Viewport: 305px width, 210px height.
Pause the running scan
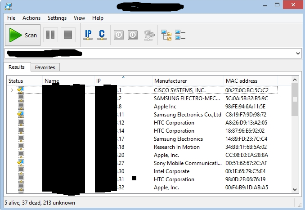tap(50, 35)
